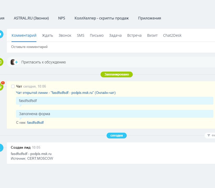Click the Источник: CERT.MOSCOW text
This screenshot has width=215, height=188.
click(x=32, y=158)
